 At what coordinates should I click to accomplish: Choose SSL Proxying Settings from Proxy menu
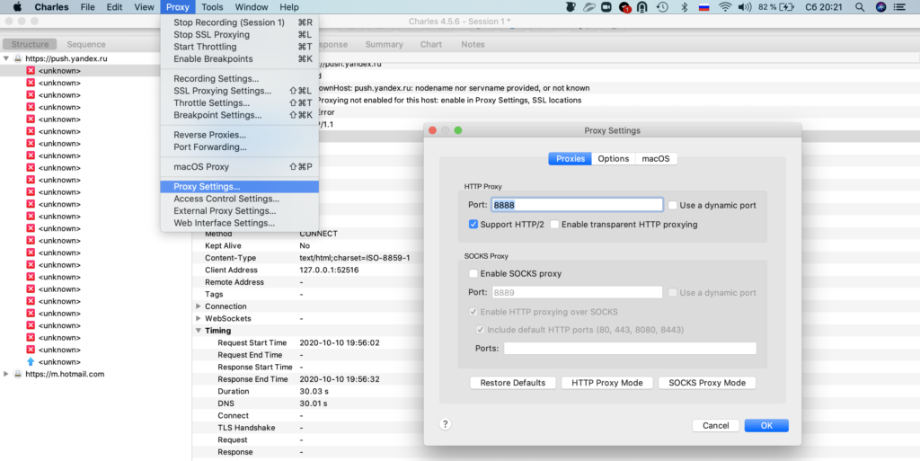(x=222, y=91)
